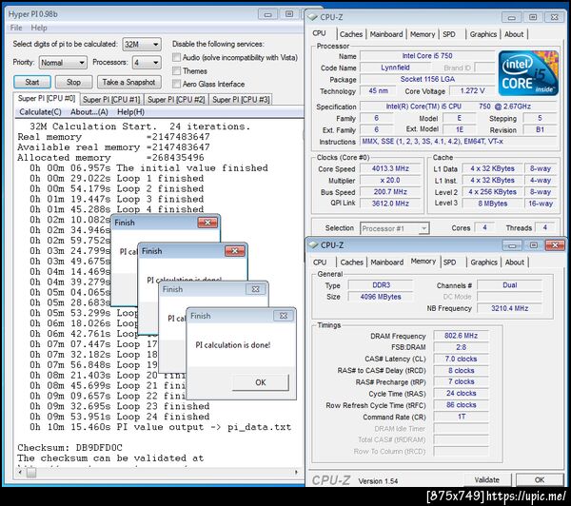Minimize the Hyper PI window

(x=267, y=14)
